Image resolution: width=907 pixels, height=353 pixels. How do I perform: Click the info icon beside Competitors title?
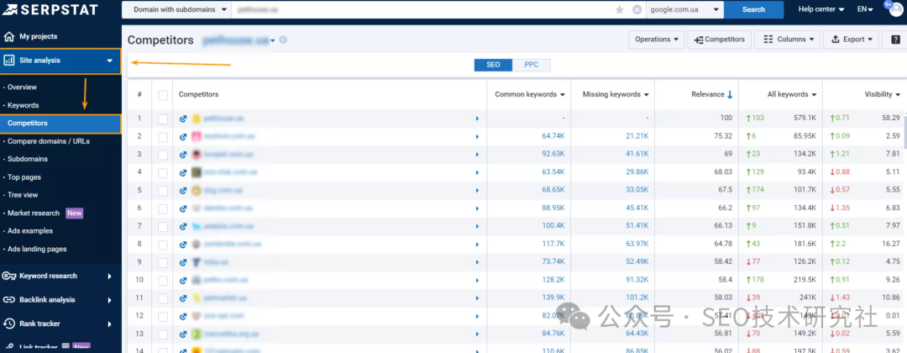tap(283, 40)
